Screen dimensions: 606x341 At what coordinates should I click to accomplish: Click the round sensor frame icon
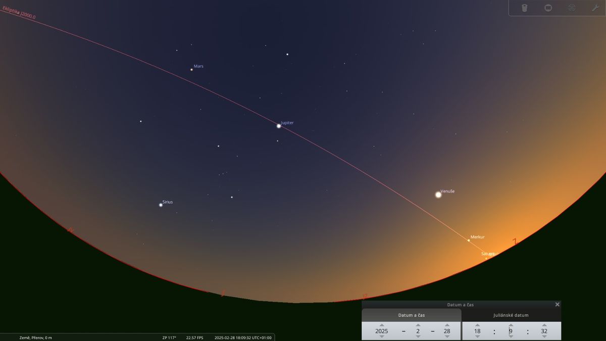coord(548,8)
